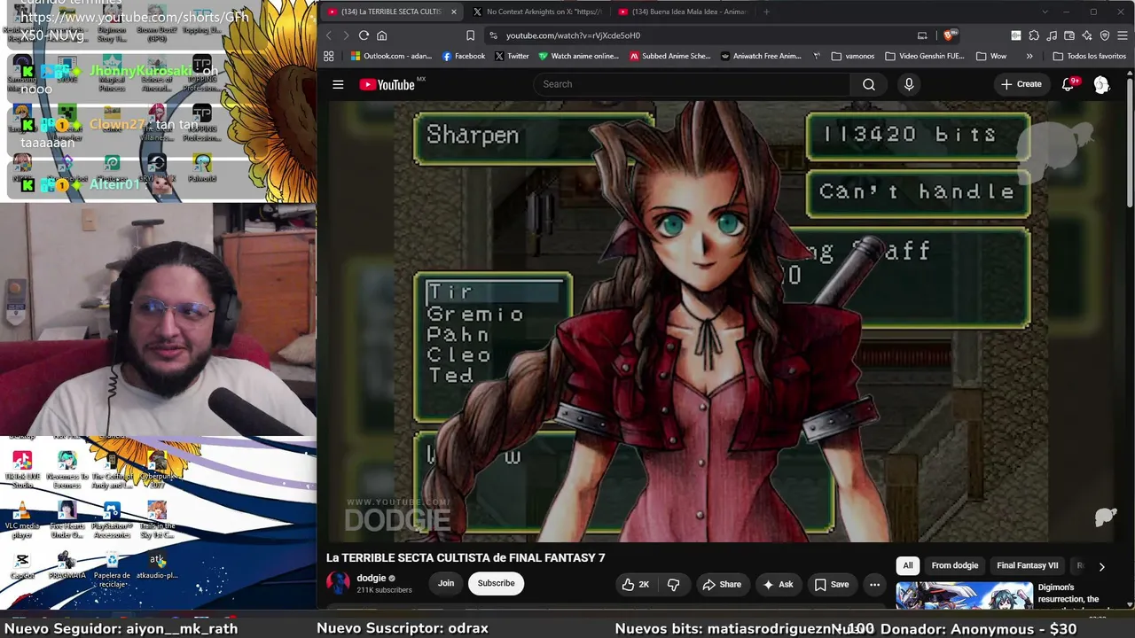Click the YouTube search magnifier button

click(869, 84)
